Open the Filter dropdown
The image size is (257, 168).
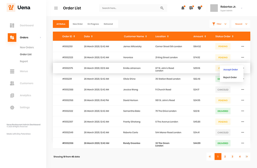(x=219, y=24)
